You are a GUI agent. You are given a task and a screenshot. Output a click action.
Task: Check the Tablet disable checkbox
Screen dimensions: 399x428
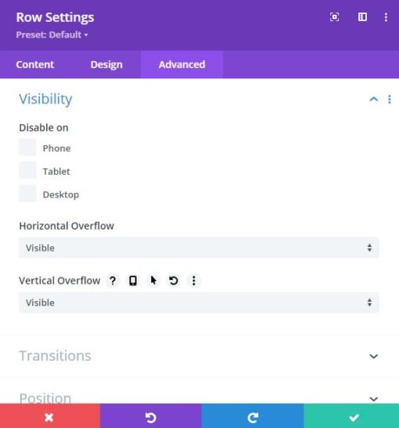click(27, 170)
